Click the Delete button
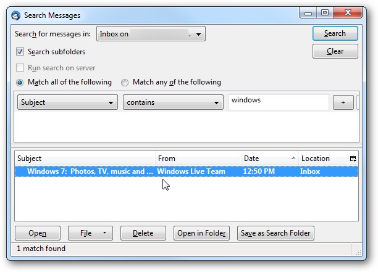Viewport: 378px width, 272px height. (143, 233)
